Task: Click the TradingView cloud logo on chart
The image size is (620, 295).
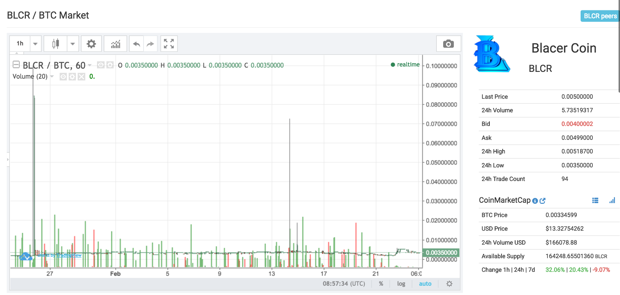Action: click(x=26, y=256)
